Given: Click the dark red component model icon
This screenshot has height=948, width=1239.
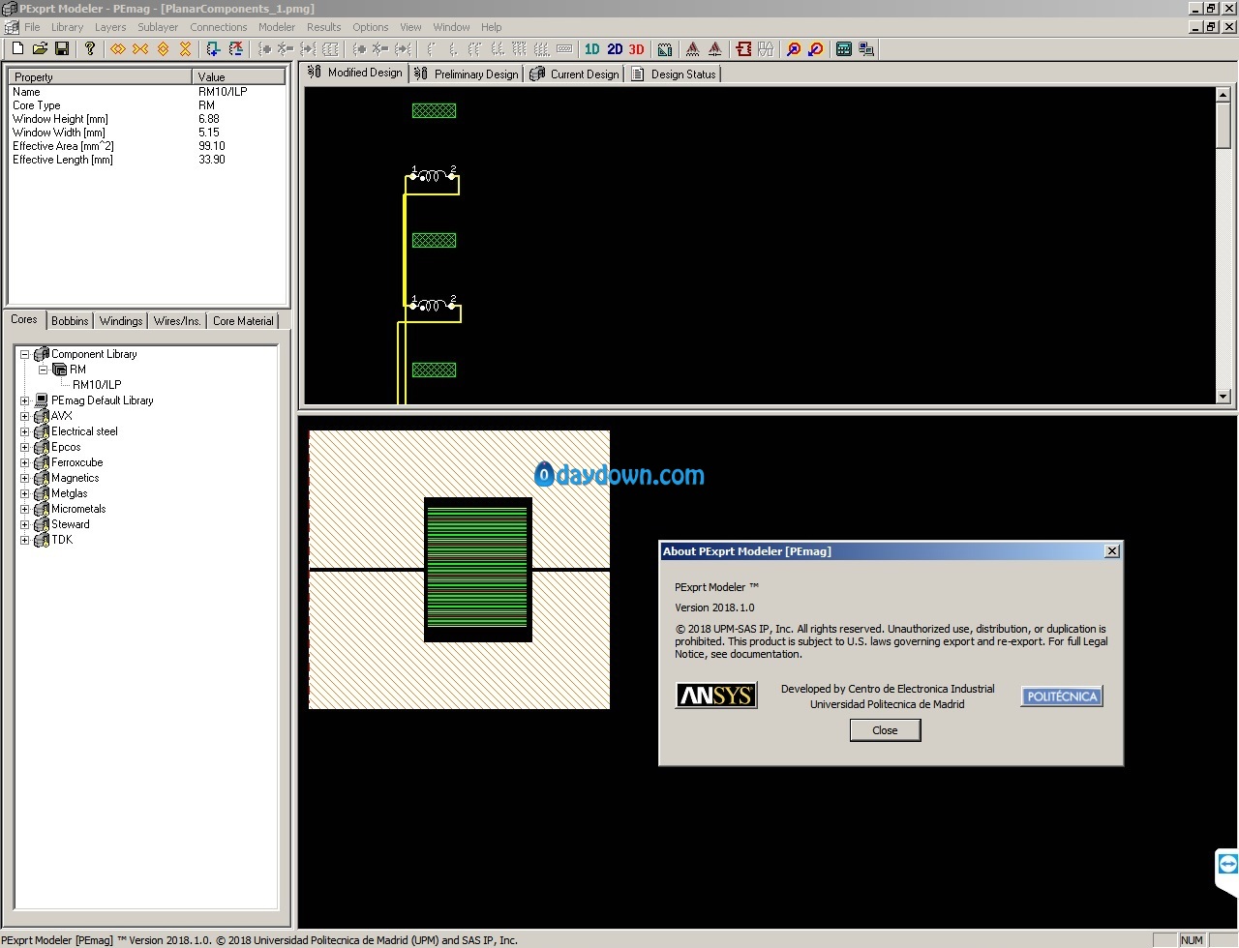Looking at the screenshot, I should click(743, 48).
